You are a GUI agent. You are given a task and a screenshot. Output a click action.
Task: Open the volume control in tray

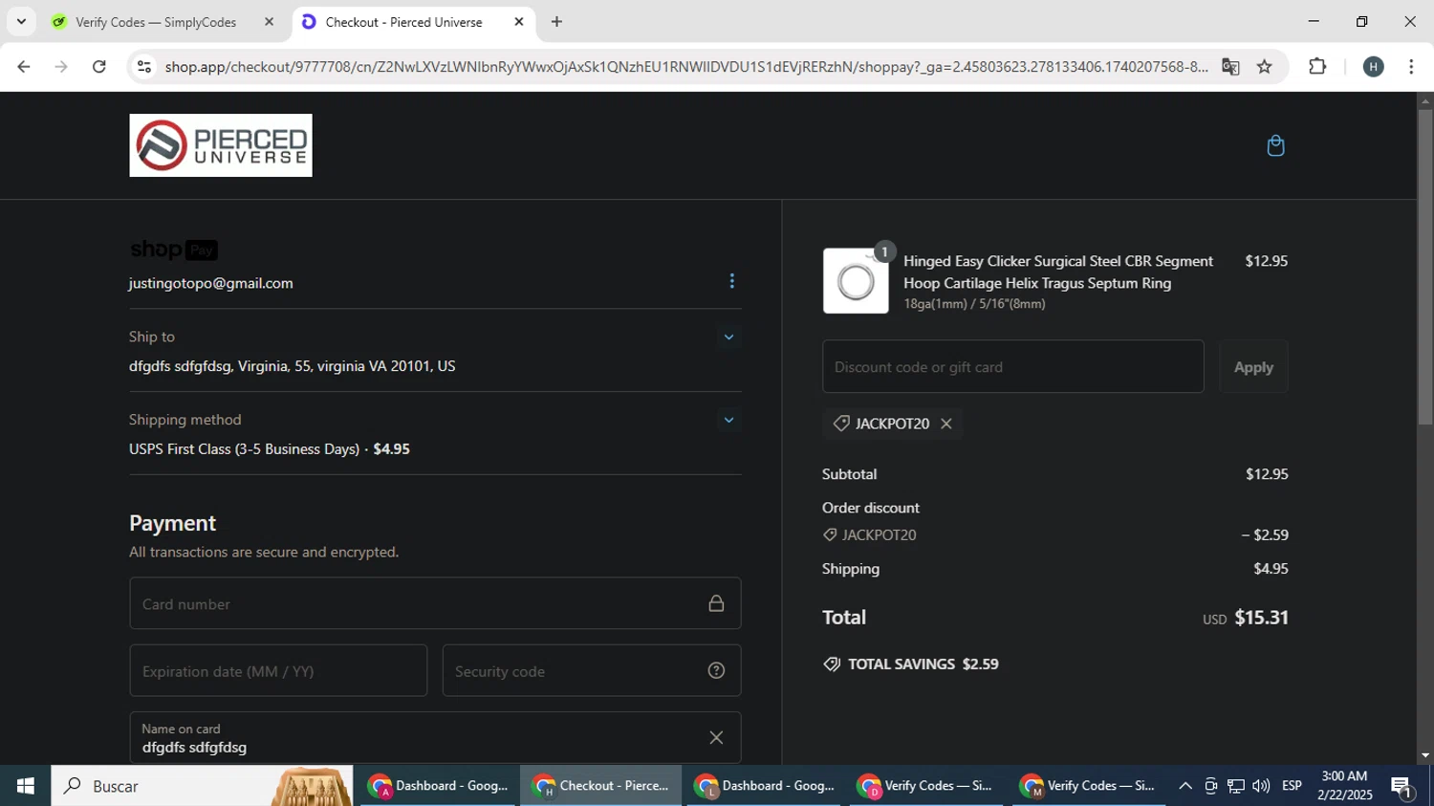coord(1261,786)
